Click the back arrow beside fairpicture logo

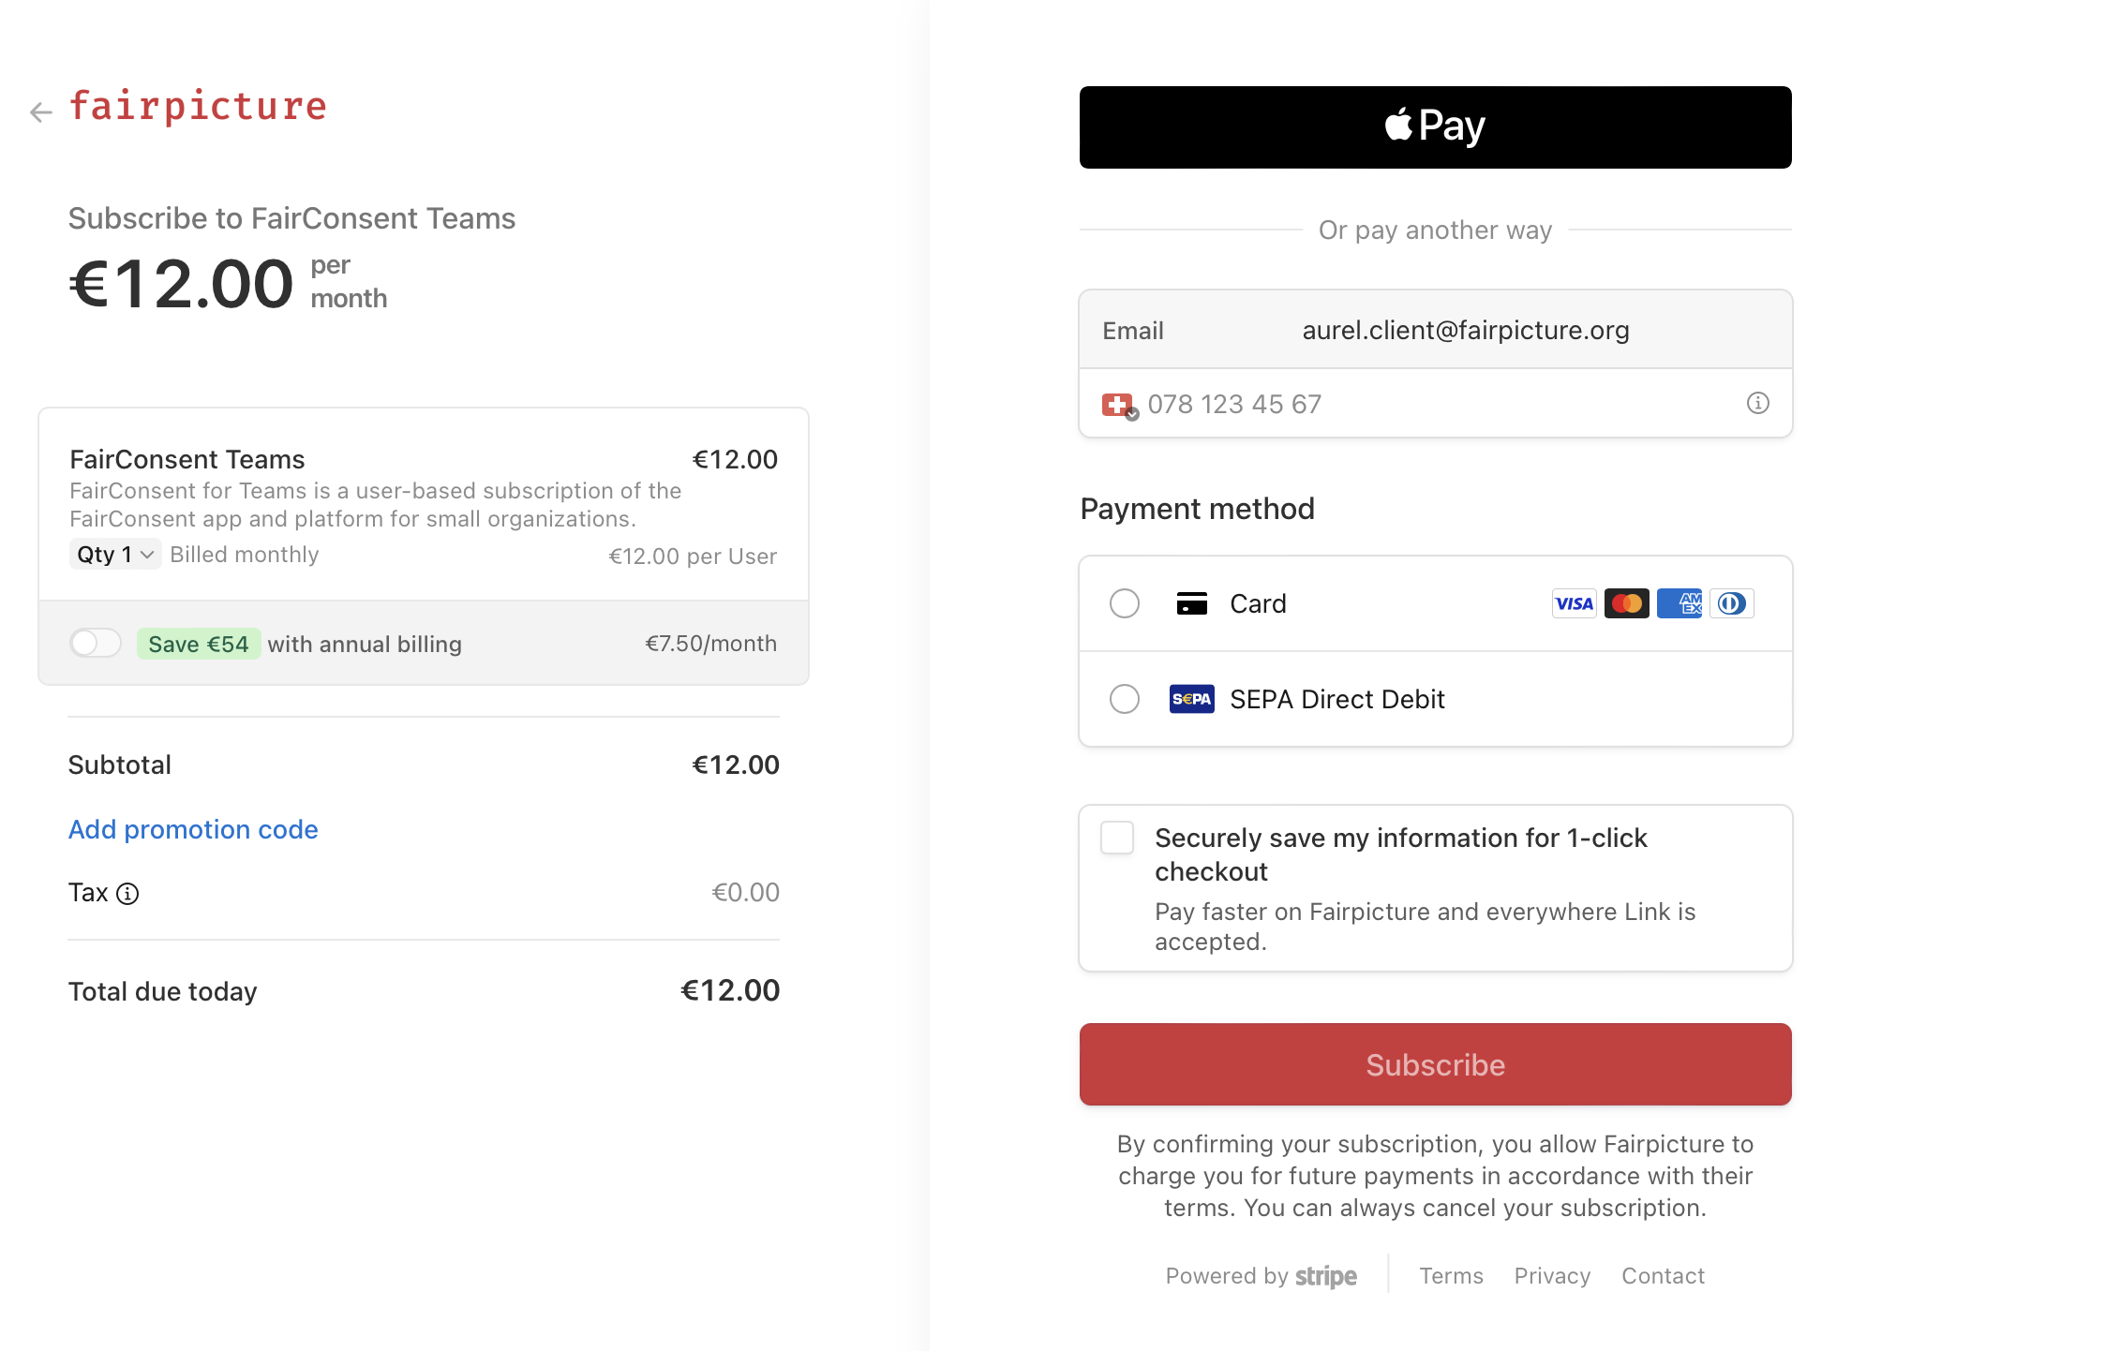tap(40, 112)
